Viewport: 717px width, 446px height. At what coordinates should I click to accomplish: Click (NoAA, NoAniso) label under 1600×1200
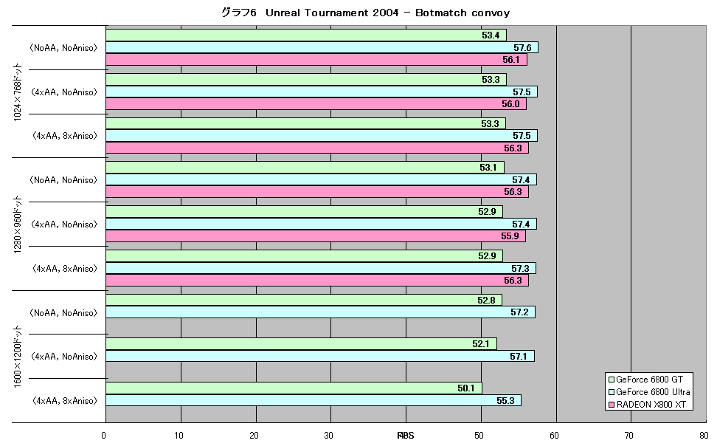click(x=64, y=313)
